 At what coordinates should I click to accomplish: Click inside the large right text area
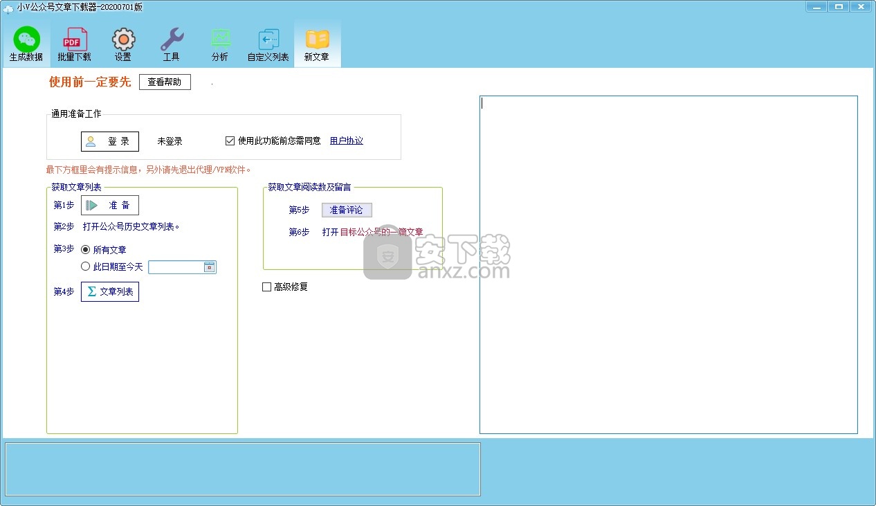click(668, 264)
